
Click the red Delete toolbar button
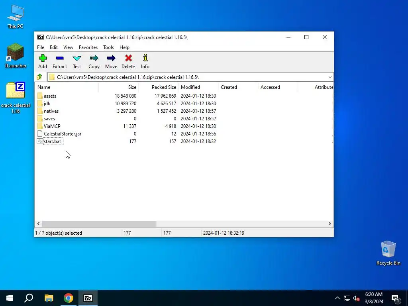[x=128, y=62]
